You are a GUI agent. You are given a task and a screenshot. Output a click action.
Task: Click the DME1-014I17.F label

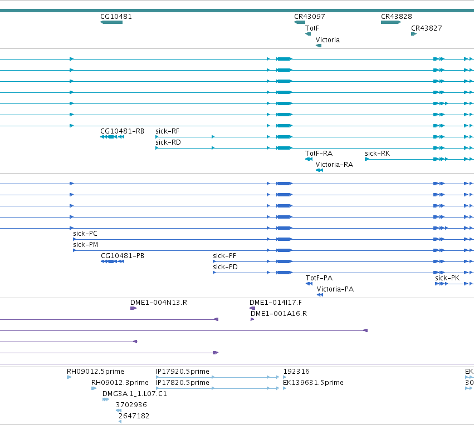click(x=275, y=303)
